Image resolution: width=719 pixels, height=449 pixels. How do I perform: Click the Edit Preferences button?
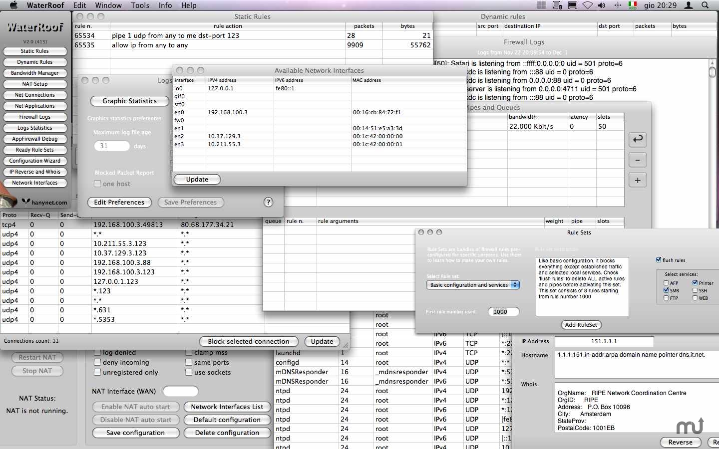click(x=119, y=202)
